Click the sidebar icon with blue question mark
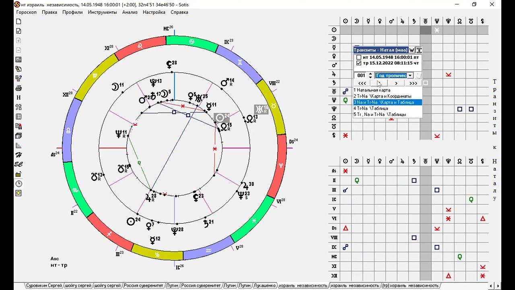The height and width of the screenshot is (290, 515). point(19,79)
